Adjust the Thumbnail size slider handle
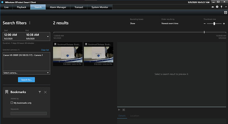228x124 pixels. coord(214,23)
